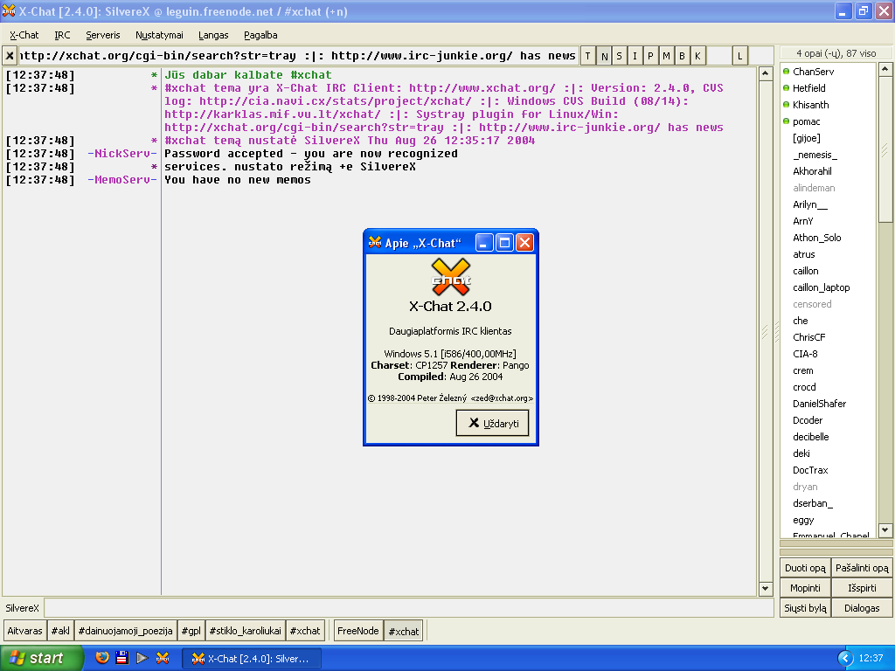The width and height of the screenshot is (895, 671).
Task: Toggle channel mode T (topic protection)
Action: [588, 56]
